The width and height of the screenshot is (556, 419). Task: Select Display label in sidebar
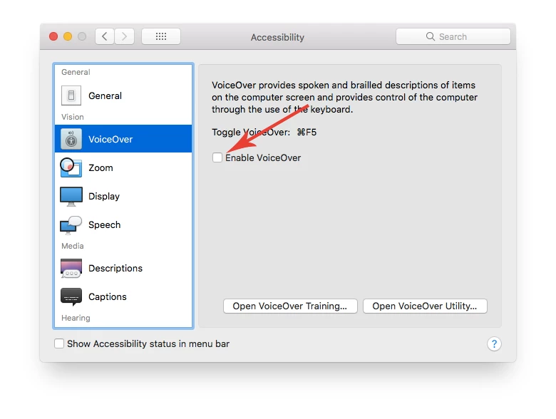click(x=104, y=197)
